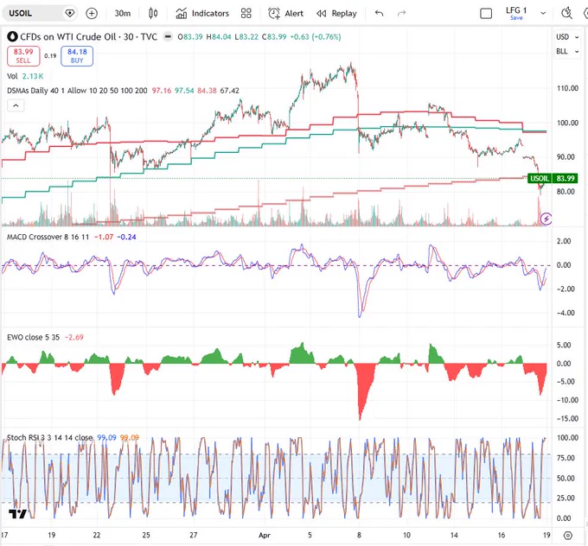
Task: Click the USOIL 83.99 price label on the axis
Action: pyautogui.click(x=553, y=178)
